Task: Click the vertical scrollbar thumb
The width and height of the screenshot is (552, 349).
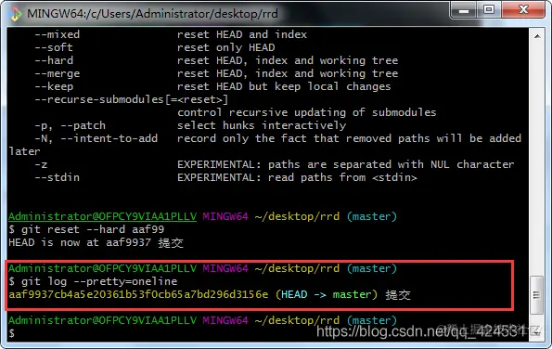Action: 536,295
